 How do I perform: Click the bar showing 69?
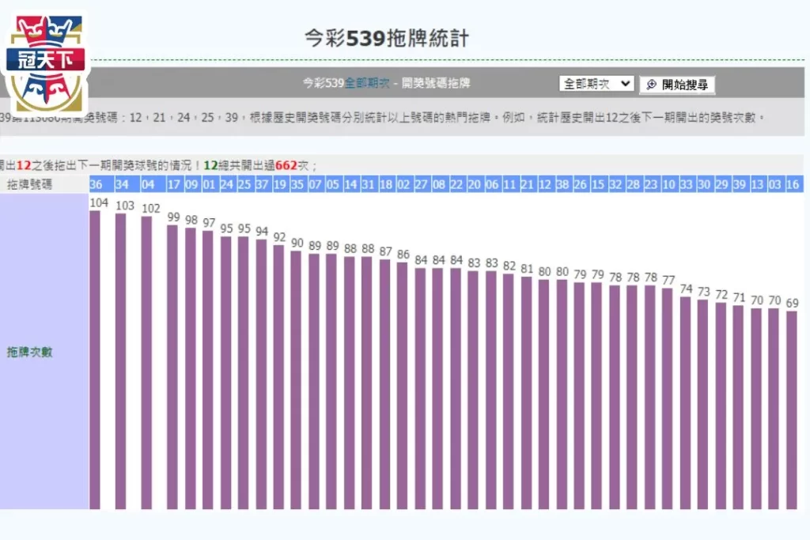[x=792, y=410]
